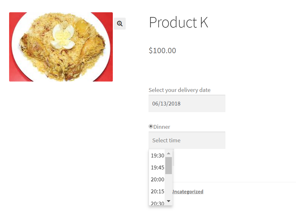This screenshot has width=296, height=215.
Task: Open the product image zoom magnifier
Action: point(120,24)
